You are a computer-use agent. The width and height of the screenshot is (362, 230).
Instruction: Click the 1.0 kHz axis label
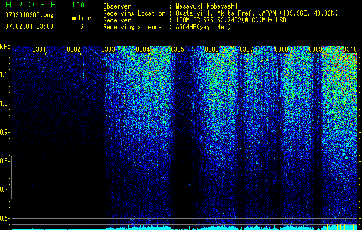(x=5, y=103)
